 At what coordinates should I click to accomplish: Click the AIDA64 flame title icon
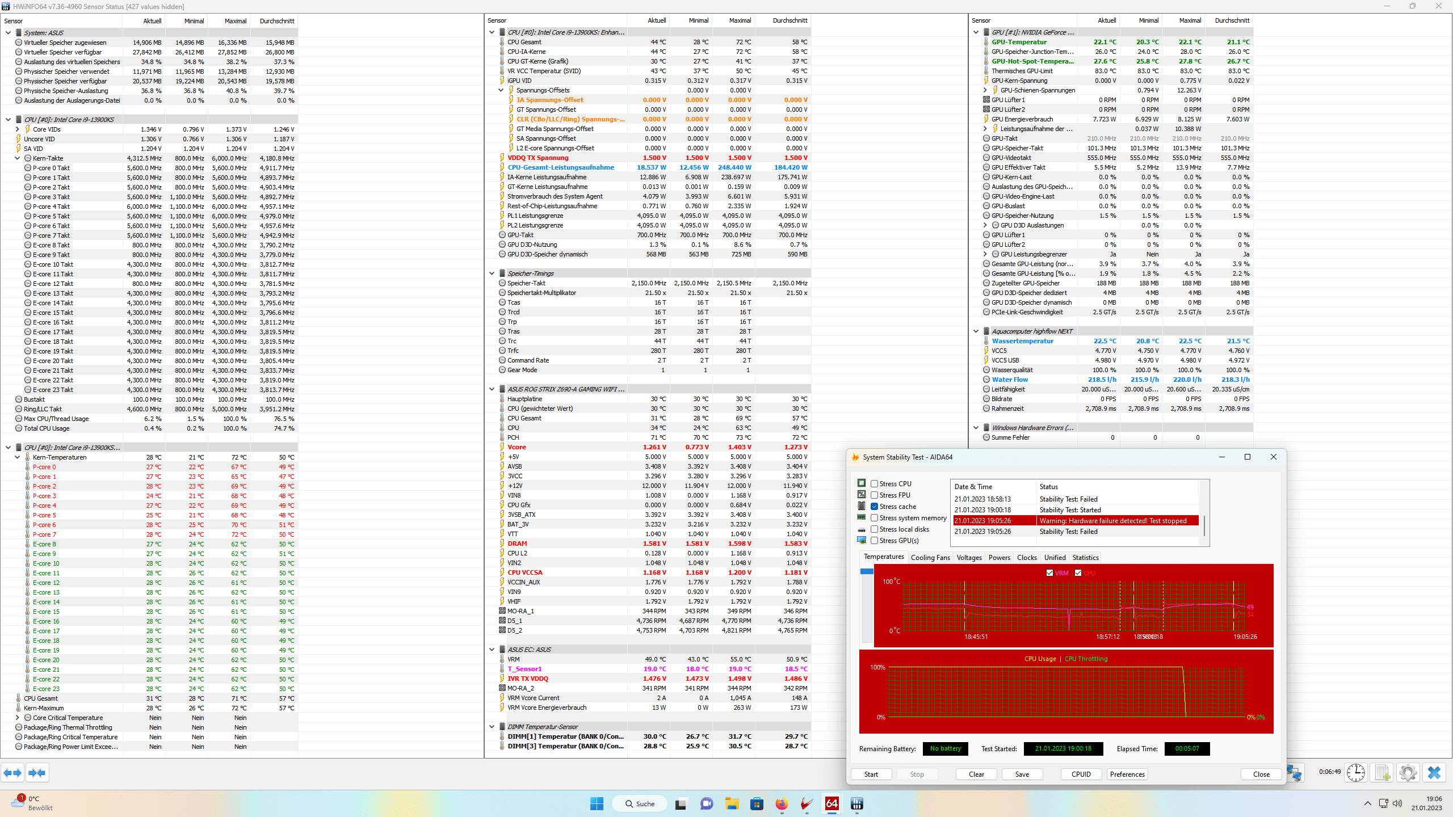pos(855,457)
